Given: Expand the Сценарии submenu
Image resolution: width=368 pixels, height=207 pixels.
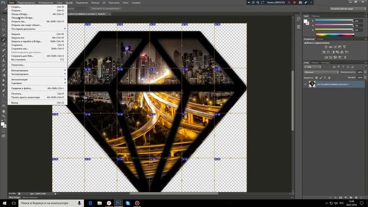Looking at the screenshot, I should (x=37, y=83).
